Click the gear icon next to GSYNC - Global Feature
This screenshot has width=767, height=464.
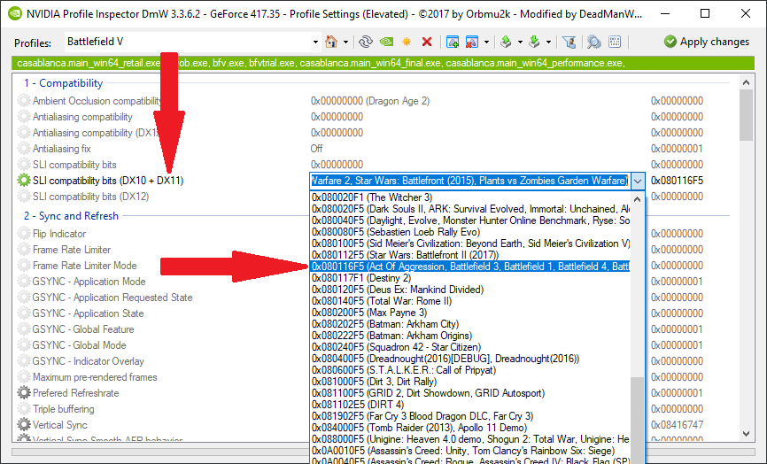(x=24, y=329)
